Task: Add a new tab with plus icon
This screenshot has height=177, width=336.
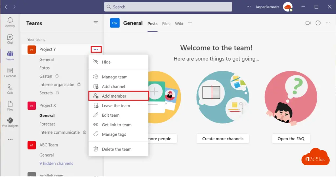Action: tap(190, 23)
